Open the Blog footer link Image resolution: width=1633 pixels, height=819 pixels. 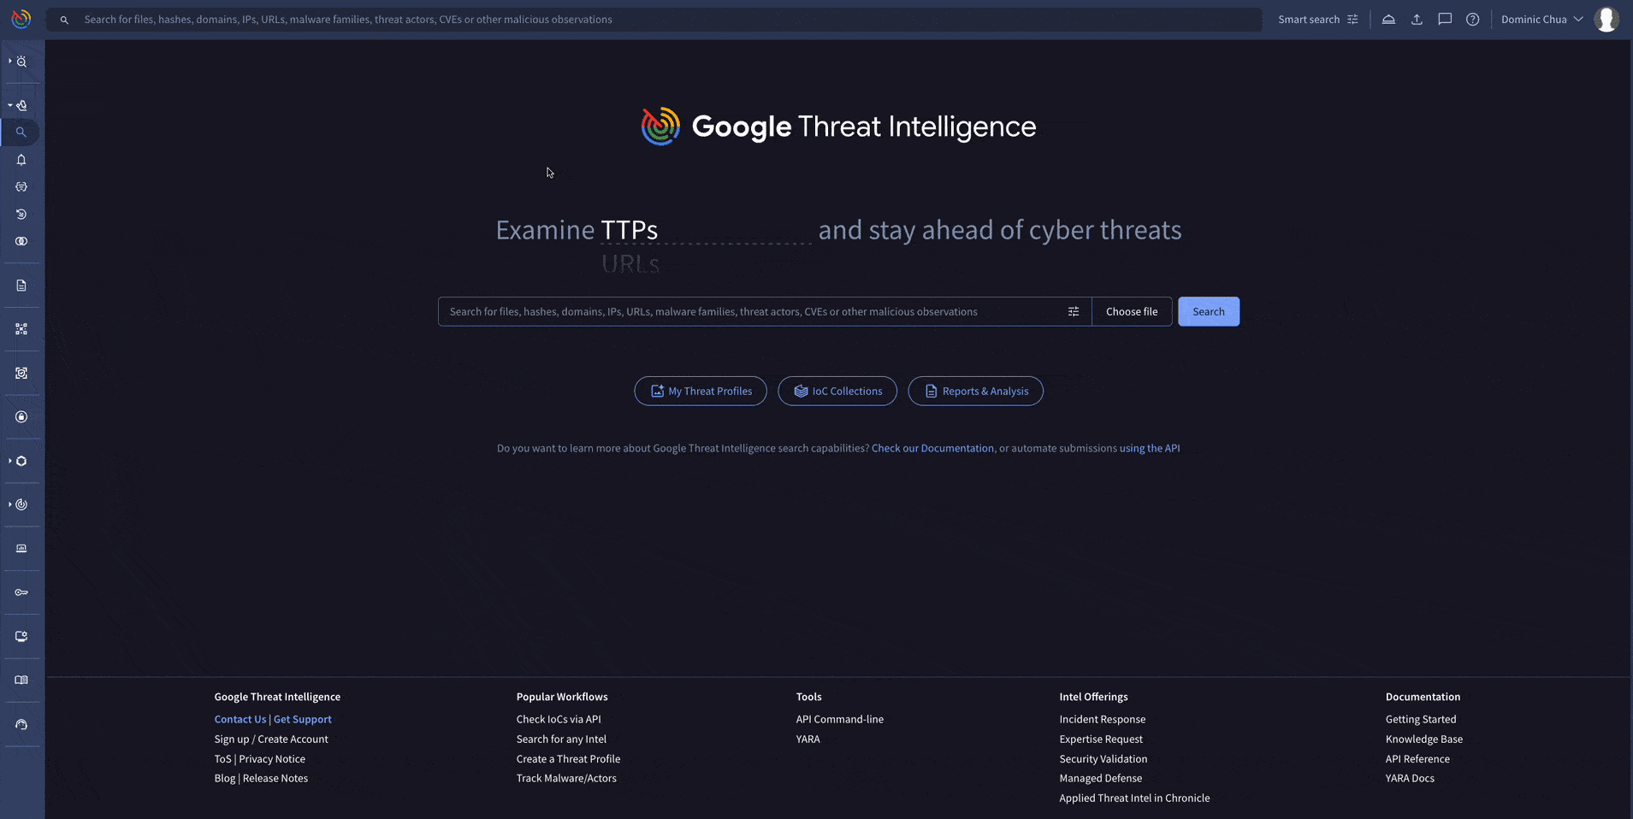coord(224,779)
